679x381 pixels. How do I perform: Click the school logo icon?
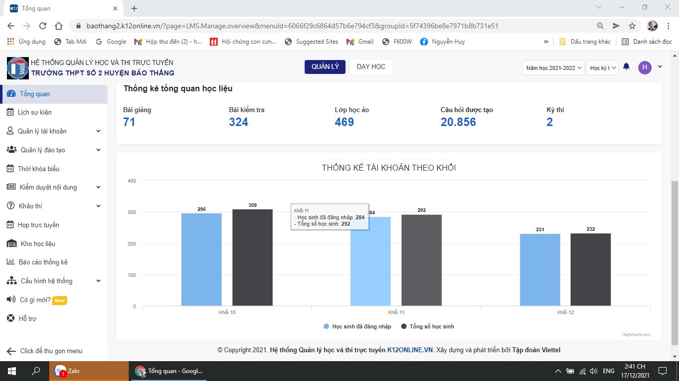pyautogui.click(x=17, y=68)
